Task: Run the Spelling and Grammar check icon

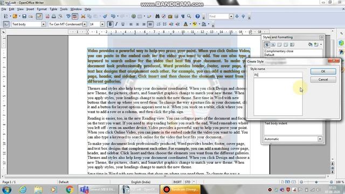Action: click(68, 16)
